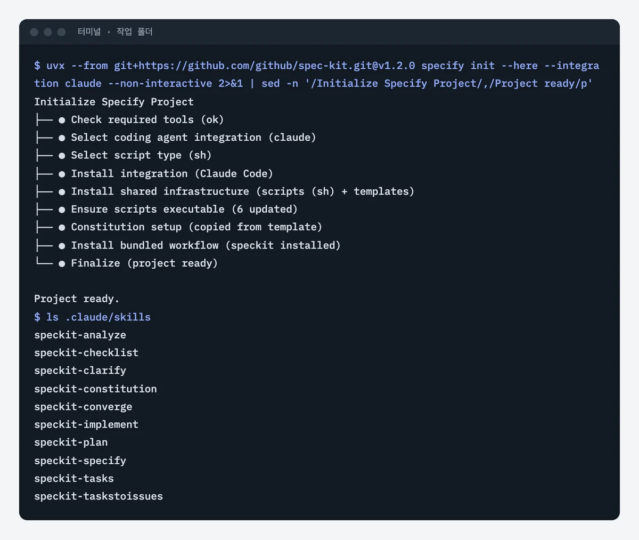Screen dimensions: 639x540
Task: Click the bullet dot beside 'Finalize (project ready)'
Action: [62, 263]
